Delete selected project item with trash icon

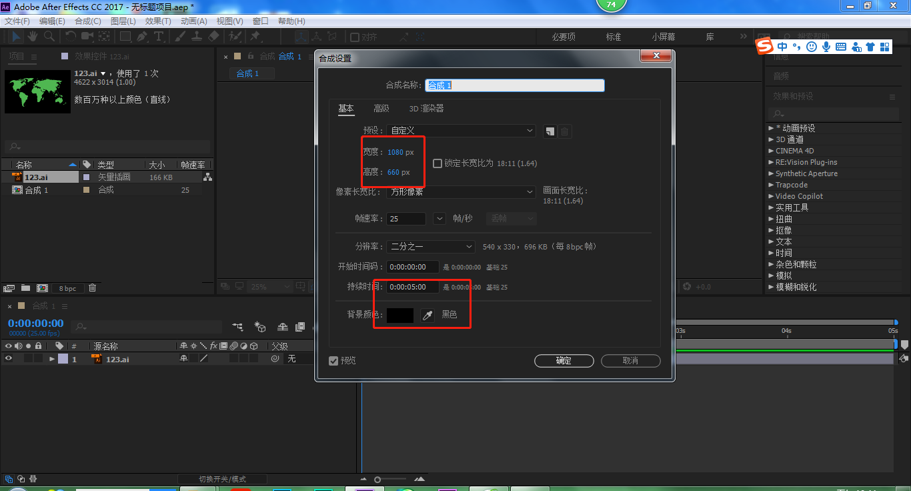pos(93,288)
